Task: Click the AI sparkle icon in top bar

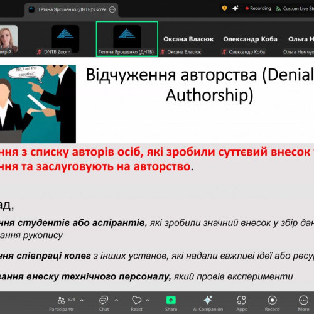Action: 235,8
